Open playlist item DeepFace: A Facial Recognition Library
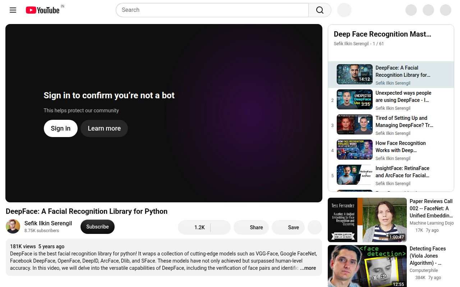460x287 pixels. tap(403, 71)
